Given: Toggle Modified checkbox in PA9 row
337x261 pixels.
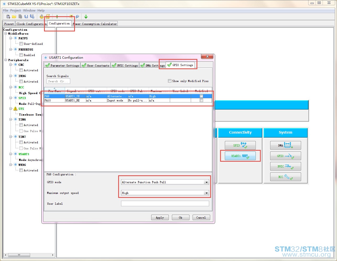Looking at the screenshot, I should click(201, 96).
